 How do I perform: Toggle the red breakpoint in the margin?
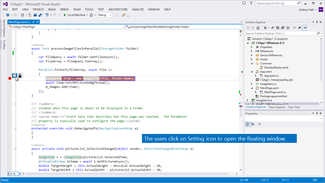10,78
